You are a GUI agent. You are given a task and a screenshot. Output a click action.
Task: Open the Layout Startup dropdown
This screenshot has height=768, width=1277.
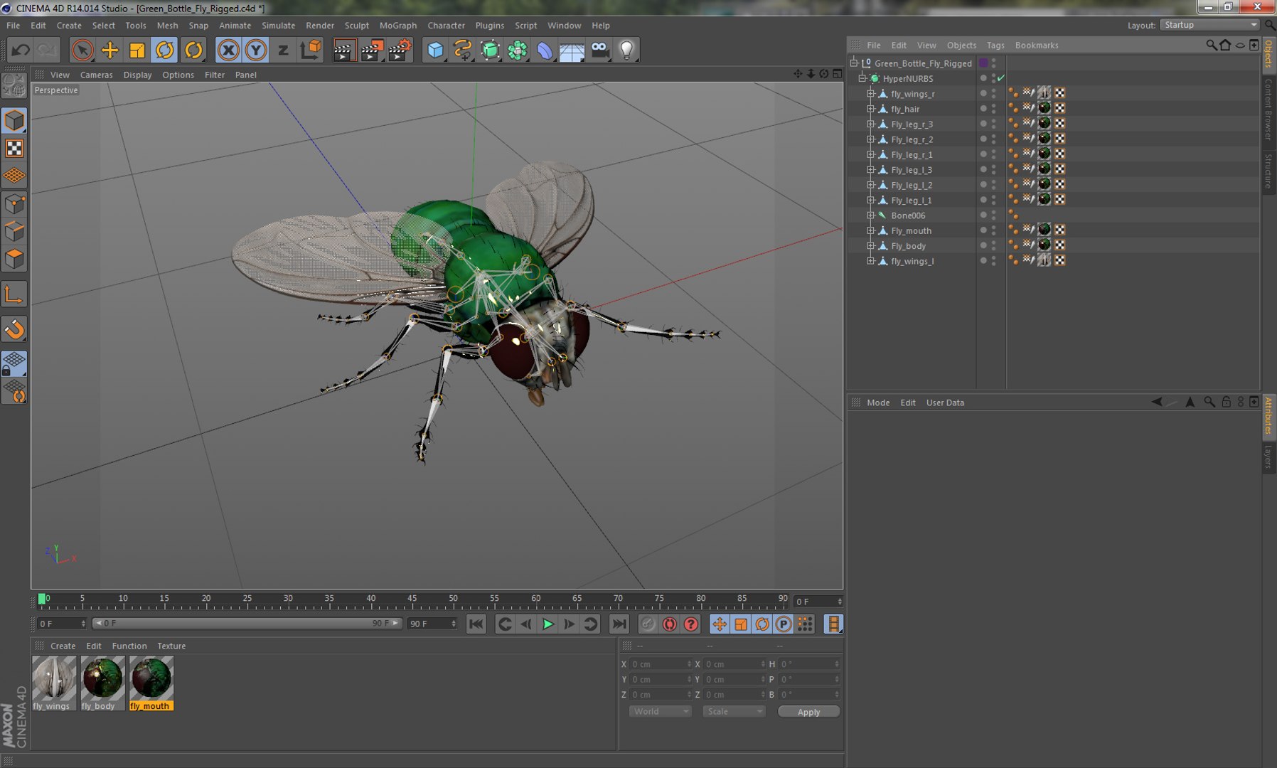1209,25
